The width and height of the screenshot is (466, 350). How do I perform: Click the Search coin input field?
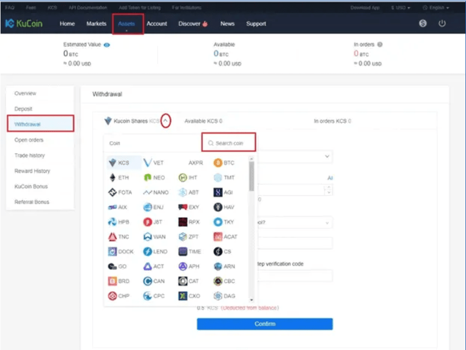(x=229, y=143)
